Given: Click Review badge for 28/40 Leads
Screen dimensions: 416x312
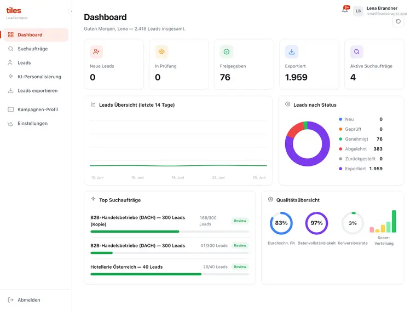Looking at the screenshot, I should [x=240, y=267].
